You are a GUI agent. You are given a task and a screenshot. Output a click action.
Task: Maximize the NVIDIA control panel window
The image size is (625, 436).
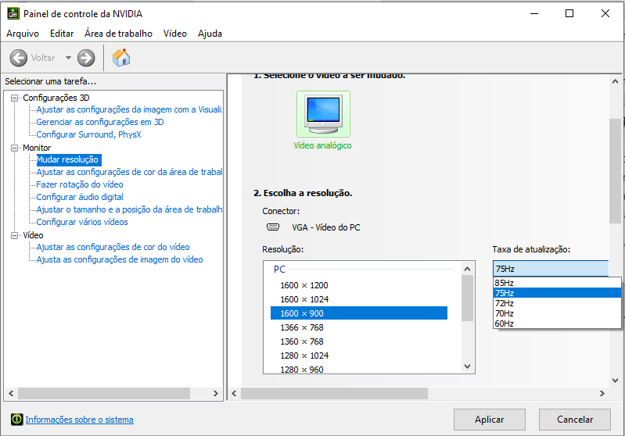[569, 13]
